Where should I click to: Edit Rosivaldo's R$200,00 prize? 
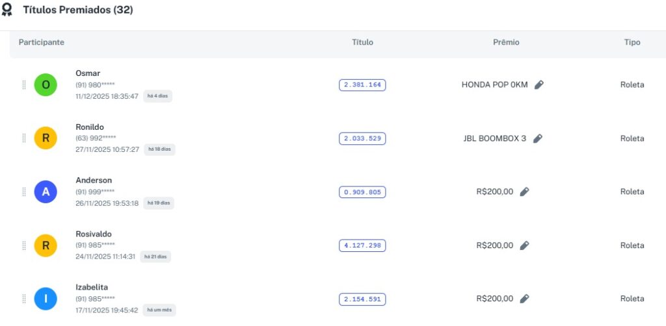(x=524, y=245)
